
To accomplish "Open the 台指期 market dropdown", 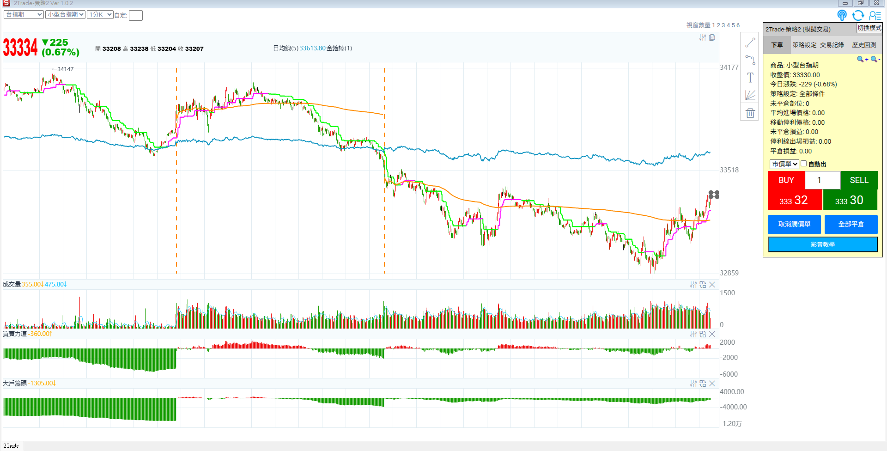I will pyautogui.click(x=24, y=15).
